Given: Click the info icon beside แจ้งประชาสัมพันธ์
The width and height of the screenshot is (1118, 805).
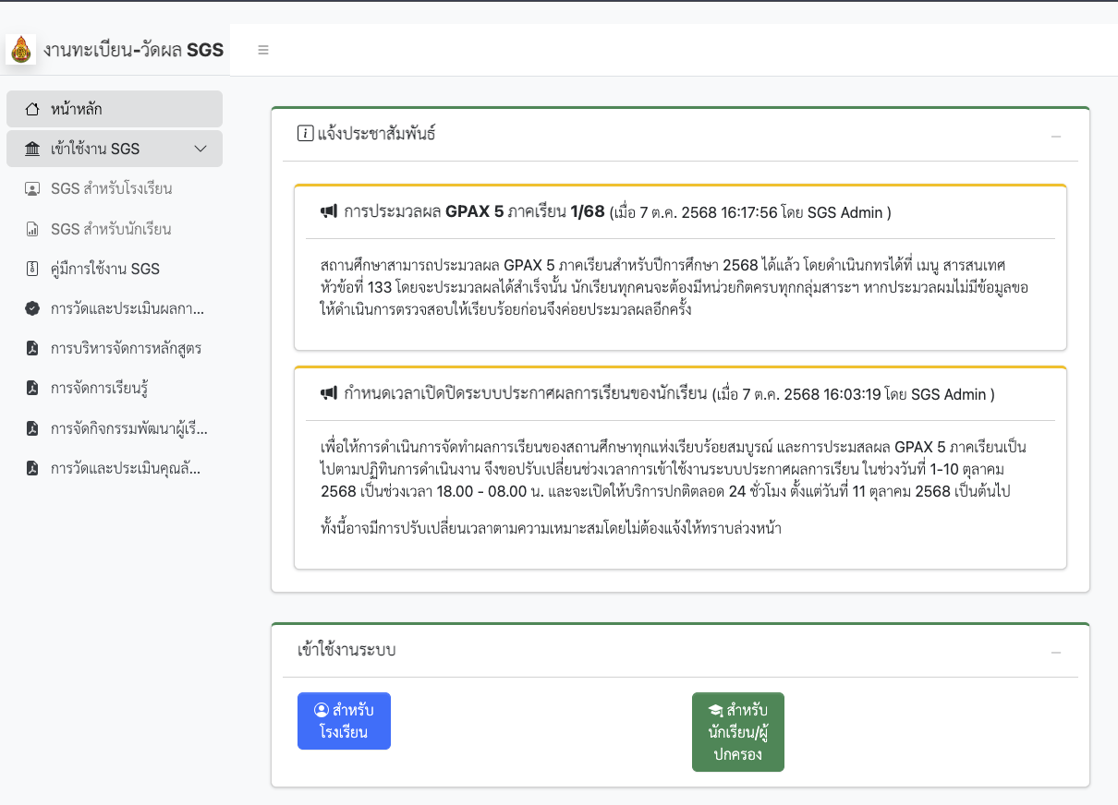Looking at the screenshot, I should [305, 134].
